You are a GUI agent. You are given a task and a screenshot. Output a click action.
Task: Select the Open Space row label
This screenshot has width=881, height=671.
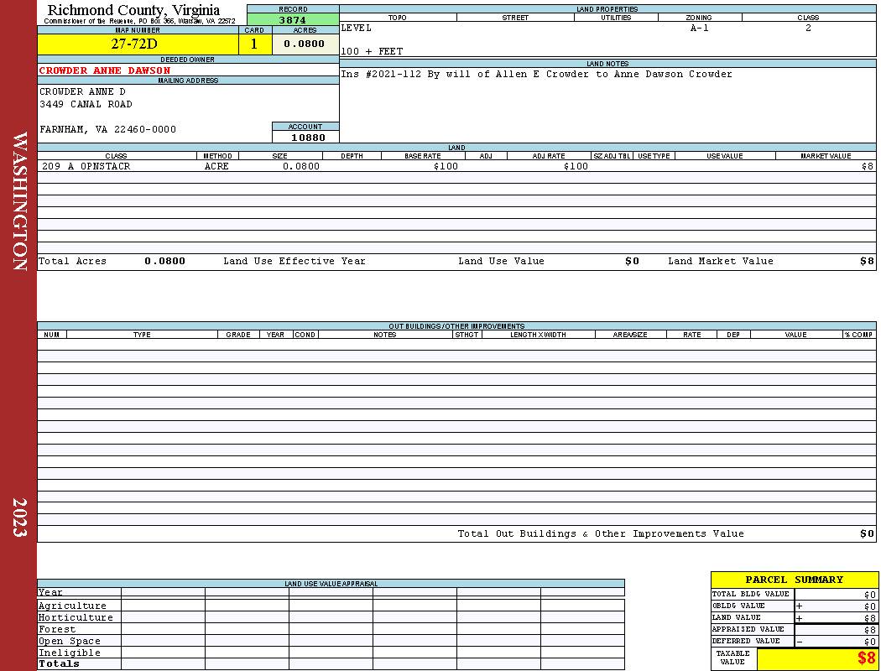coord(70,642)
